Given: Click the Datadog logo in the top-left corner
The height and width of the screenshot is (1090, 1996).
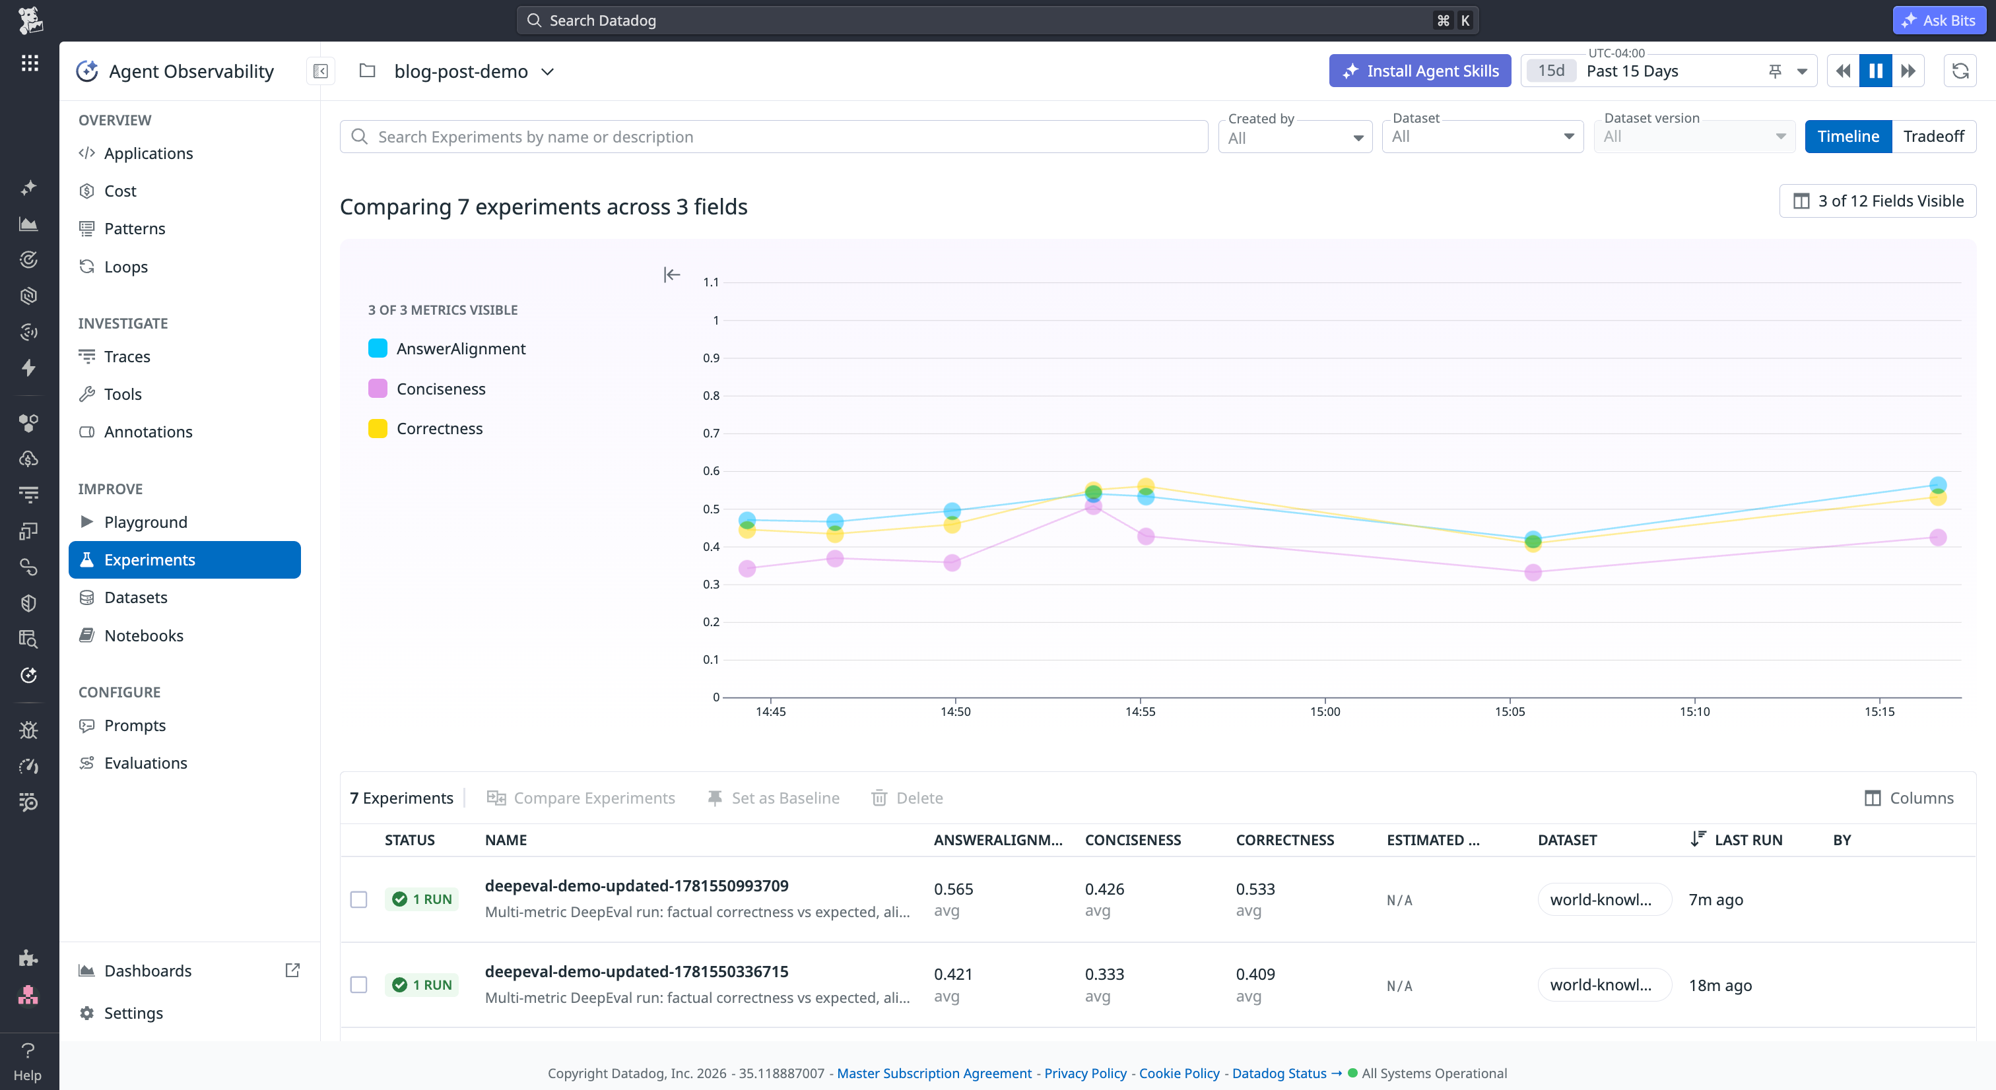Looking at the screenshot, I should click(30, 20).
